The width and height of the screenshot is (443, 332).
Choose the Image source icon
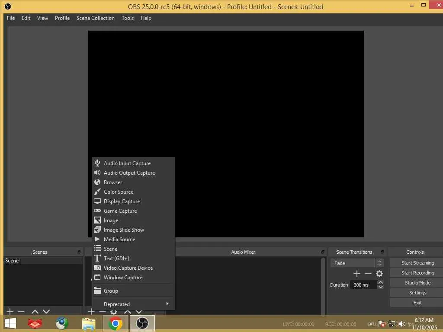97,220
